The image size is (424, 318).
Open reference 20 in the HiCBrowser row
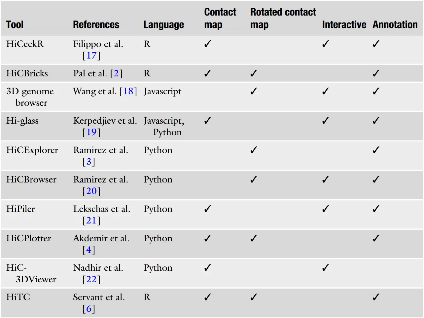91,191
